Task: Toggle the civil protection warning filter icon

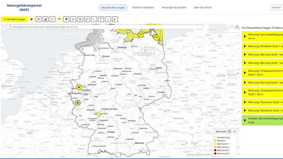Action: click(32, 19)
